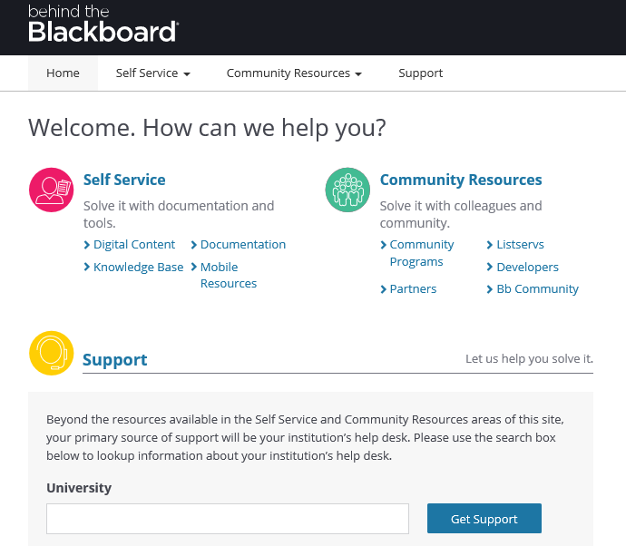626x546 pixels.
Task: Open the Self Service section heading link
Action: point(124,180)
